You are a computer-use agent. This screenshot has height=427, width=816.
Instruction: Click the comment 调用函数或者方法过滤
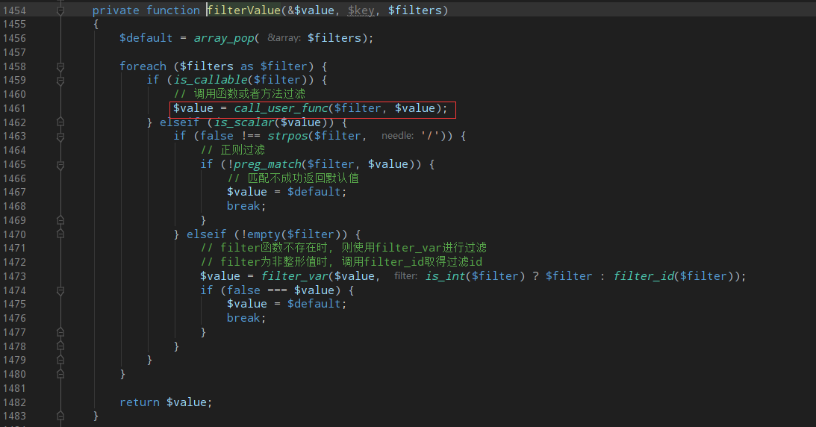pos(240,94)
